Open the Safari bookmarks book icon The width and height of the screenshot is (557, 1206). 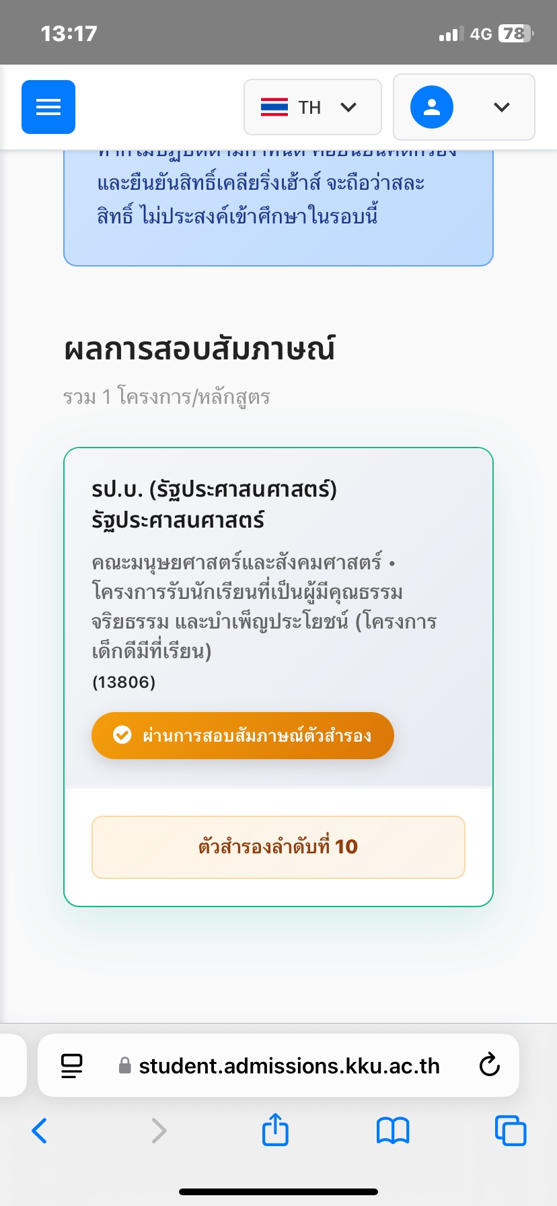point(393,1131)
